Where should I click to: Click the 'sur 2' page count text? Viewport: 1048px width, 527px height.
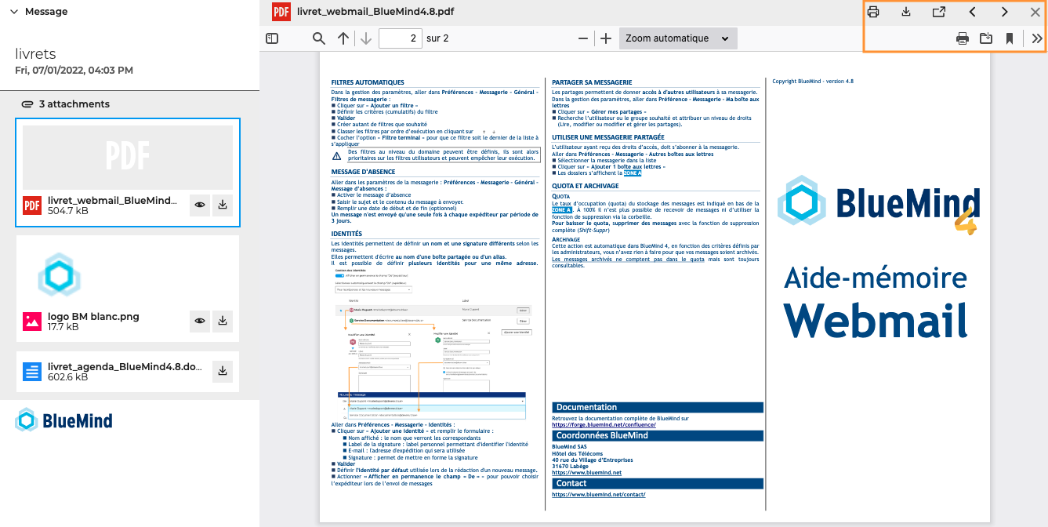coord(437,38)
